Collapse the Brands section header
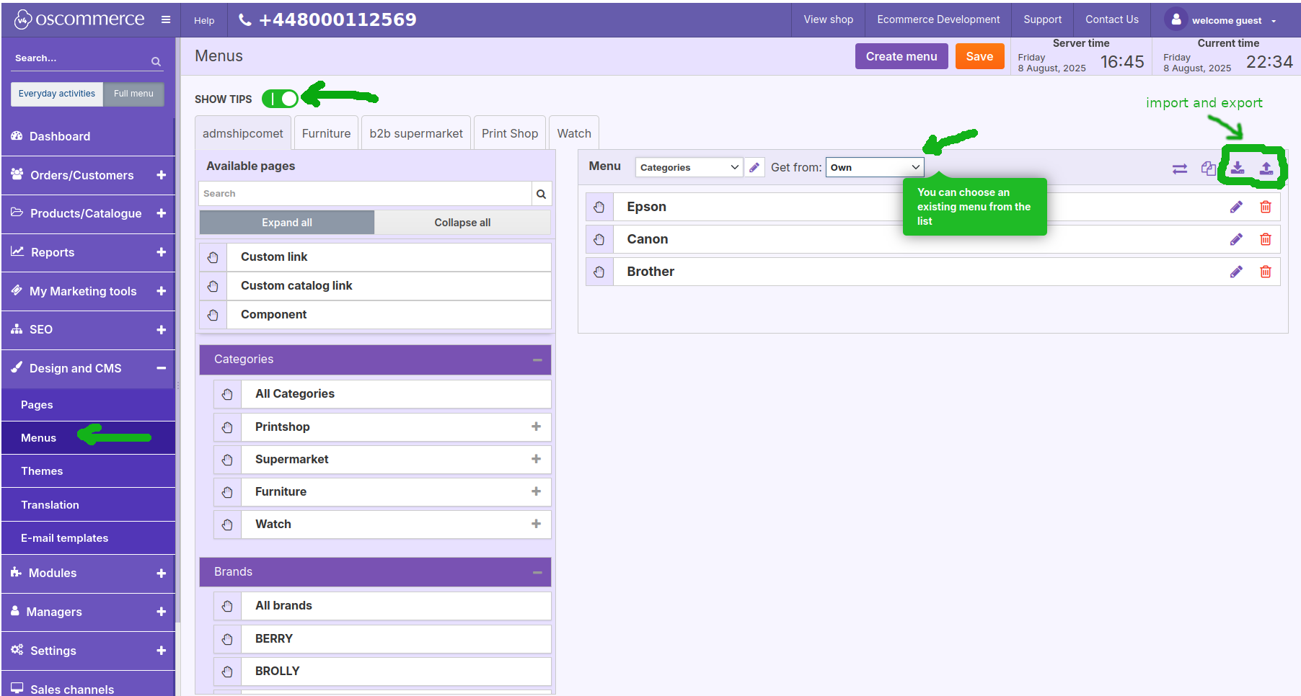Image resolution: width=1301 pixels, height=696 pixels. 537,572
